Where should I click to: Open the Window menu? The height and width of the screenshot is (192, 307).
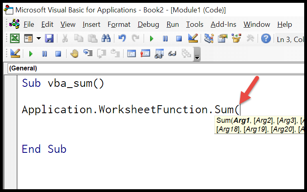[257, 24]
